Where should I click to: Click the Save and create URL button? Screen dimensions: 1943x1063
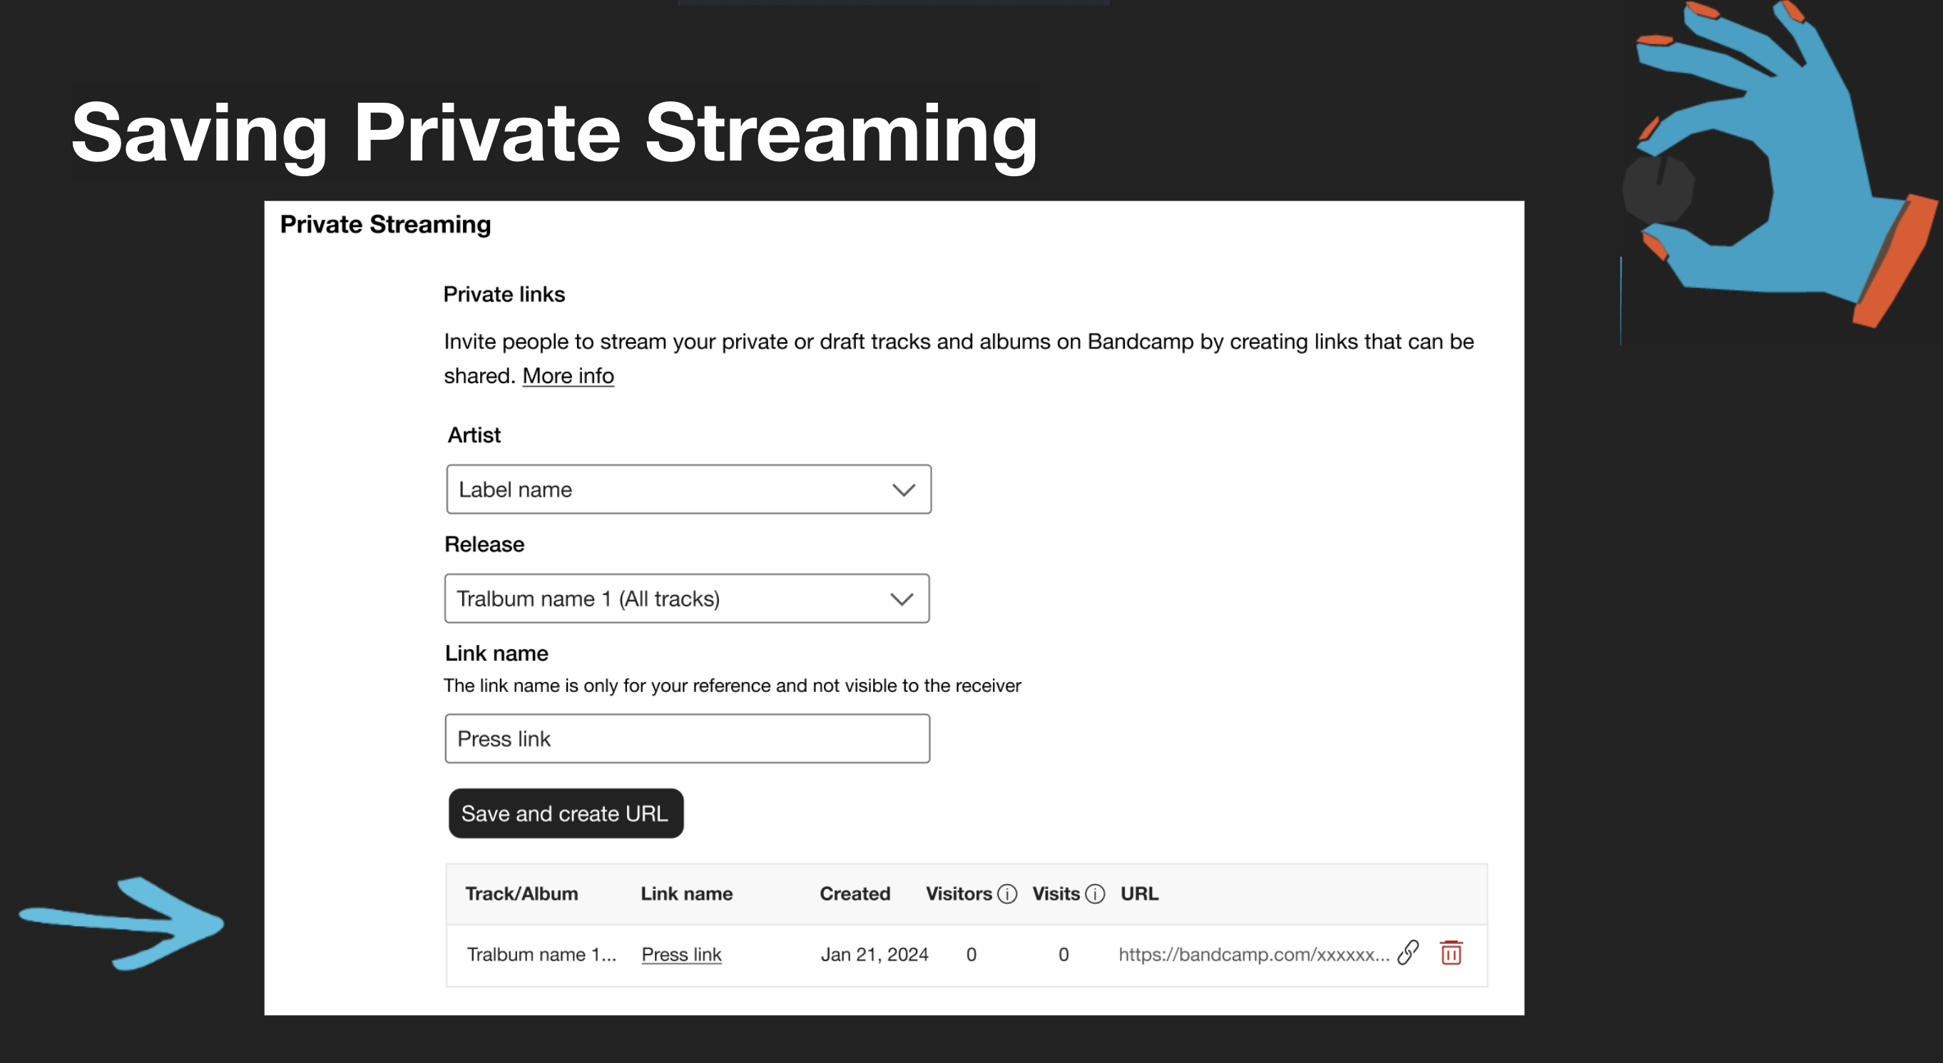tap(566, 813)
